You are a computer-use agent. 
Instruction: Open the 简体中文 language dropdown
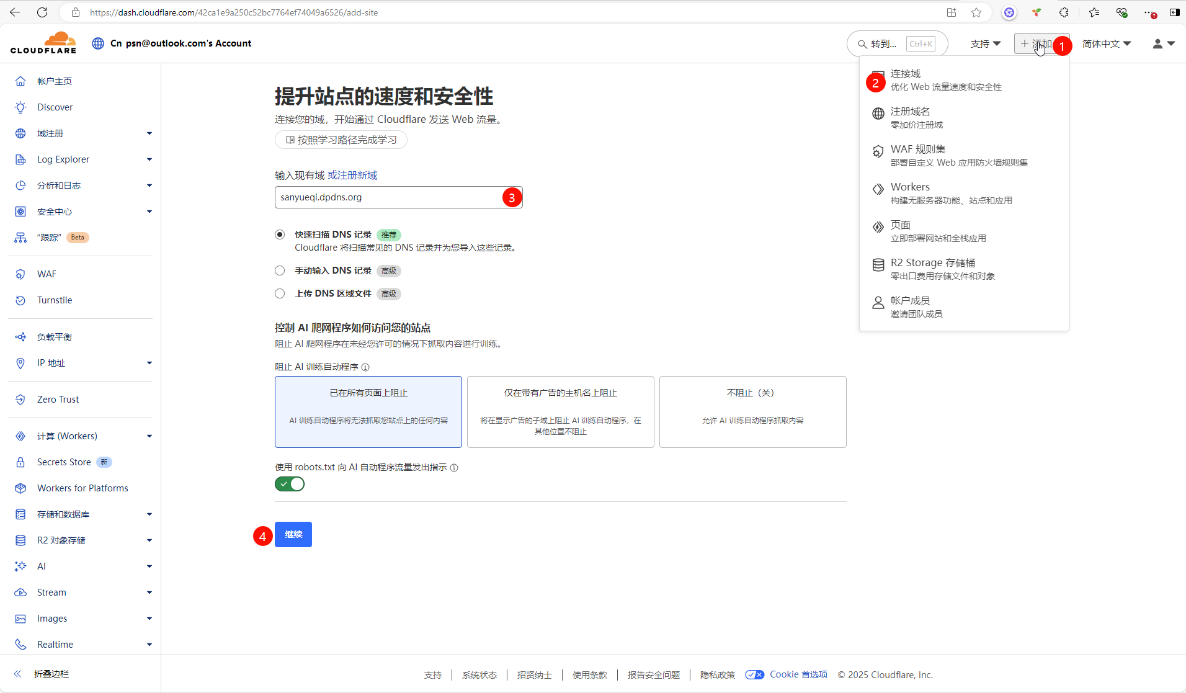pyautogui.click(x=1107, y=43)
